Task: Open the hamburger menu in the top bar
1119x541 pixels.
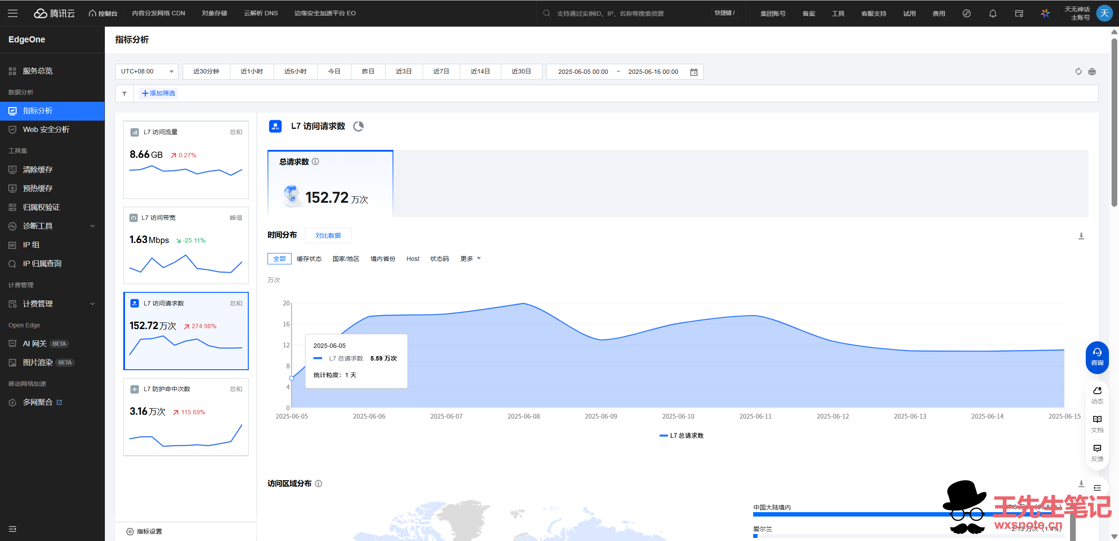Action: (13, 13)
